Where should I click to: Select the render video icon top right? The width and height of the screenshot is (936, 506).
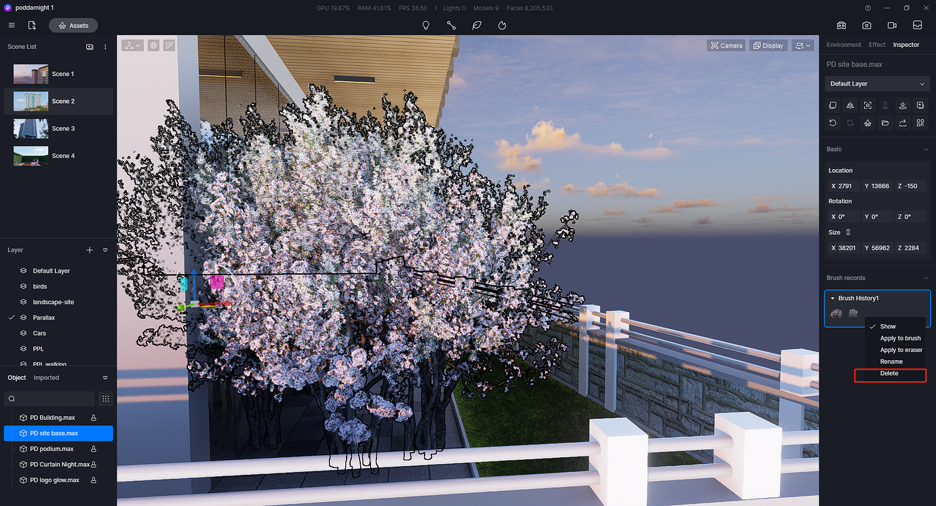pyautogui.click(x=891, y=25)
